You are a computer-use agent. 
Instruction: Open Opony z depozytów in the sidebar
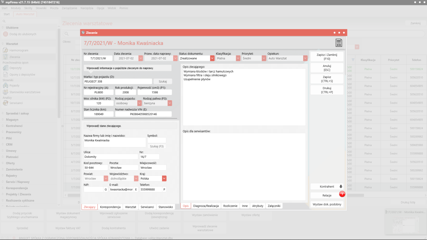[x=22, y=74]
